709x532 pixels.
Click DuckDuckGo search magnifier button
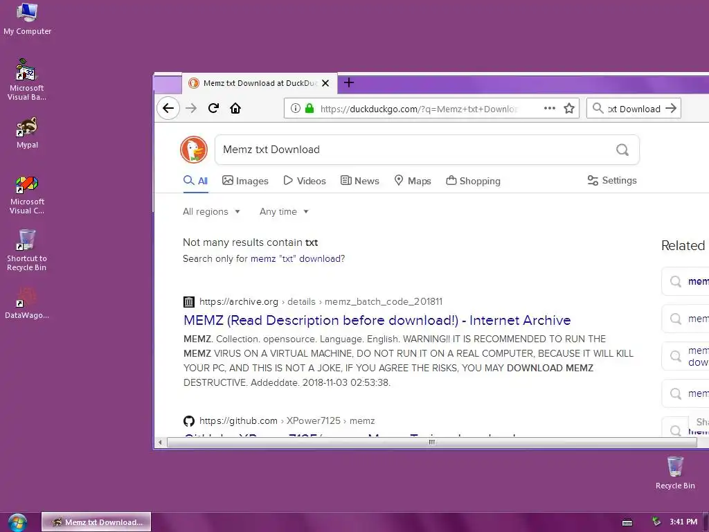622,150
